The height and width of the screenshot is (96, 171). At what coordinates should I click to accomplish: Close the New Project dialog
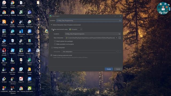[121, 16]
